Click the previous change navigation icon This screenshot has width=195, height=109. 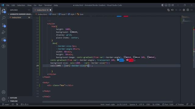[176, 10]
